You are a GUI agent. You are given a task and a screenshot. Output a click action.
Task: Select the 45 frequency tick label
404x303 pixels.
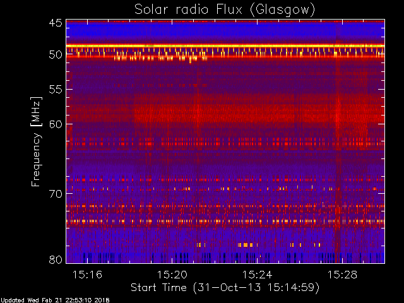coord(56,23)
